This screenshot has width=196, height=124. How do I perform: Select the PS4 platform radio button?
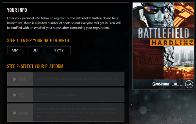tap(14, 79)
